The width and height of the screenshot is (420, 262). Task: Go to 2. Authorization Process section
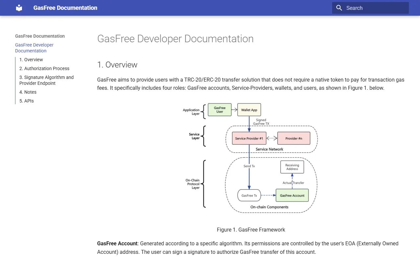tap(44, 68)
